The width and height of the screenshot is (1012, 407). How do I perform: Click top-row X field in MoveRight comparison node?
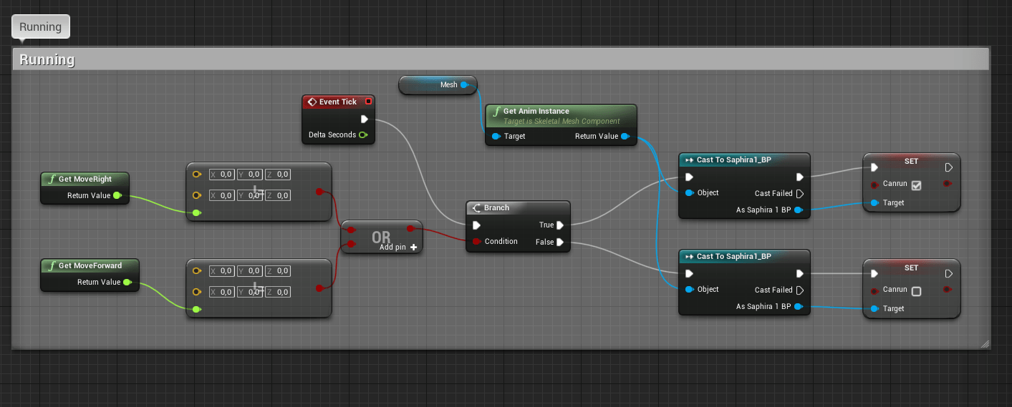point(221,174)
